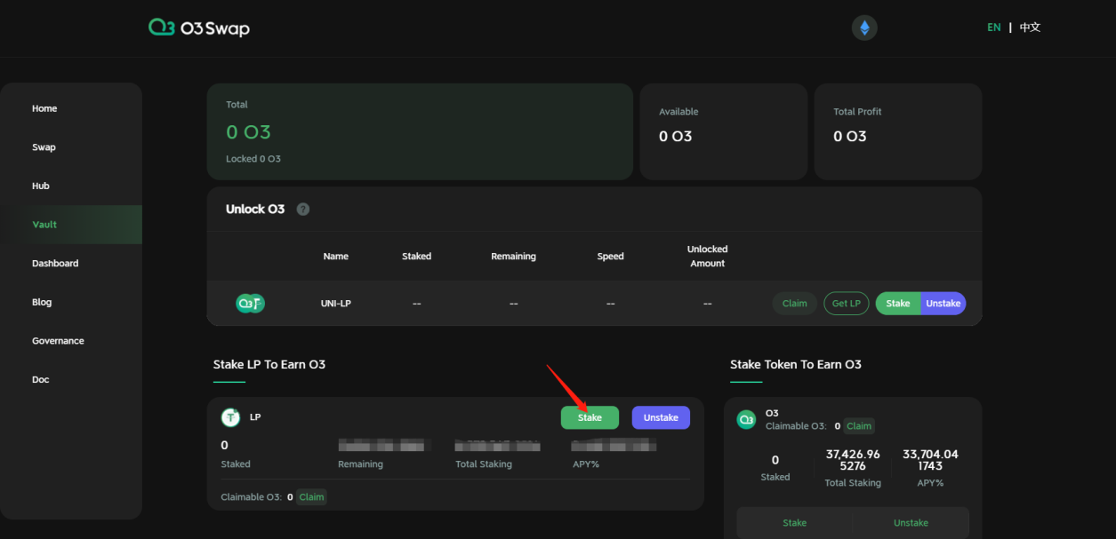This screenshot has width=1116, height=539.
Task: Open the Home sidebar item
Action: [44, 108]
